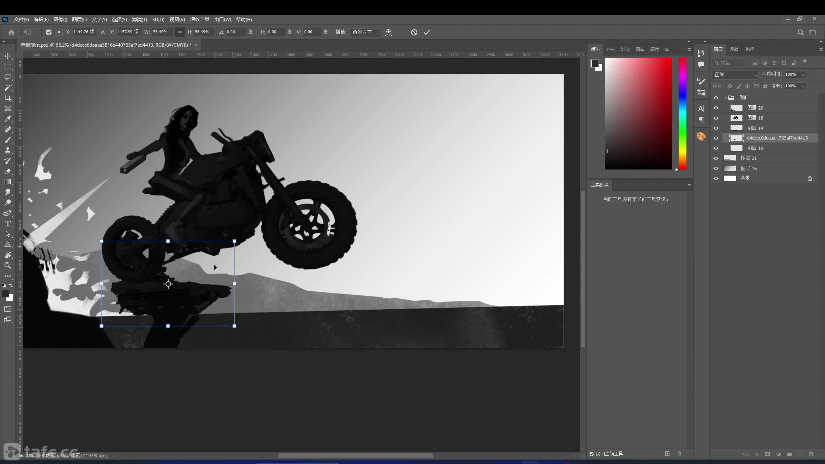Commit the transform with checkmark
This screenshot has height=464, width=825.
427,32
